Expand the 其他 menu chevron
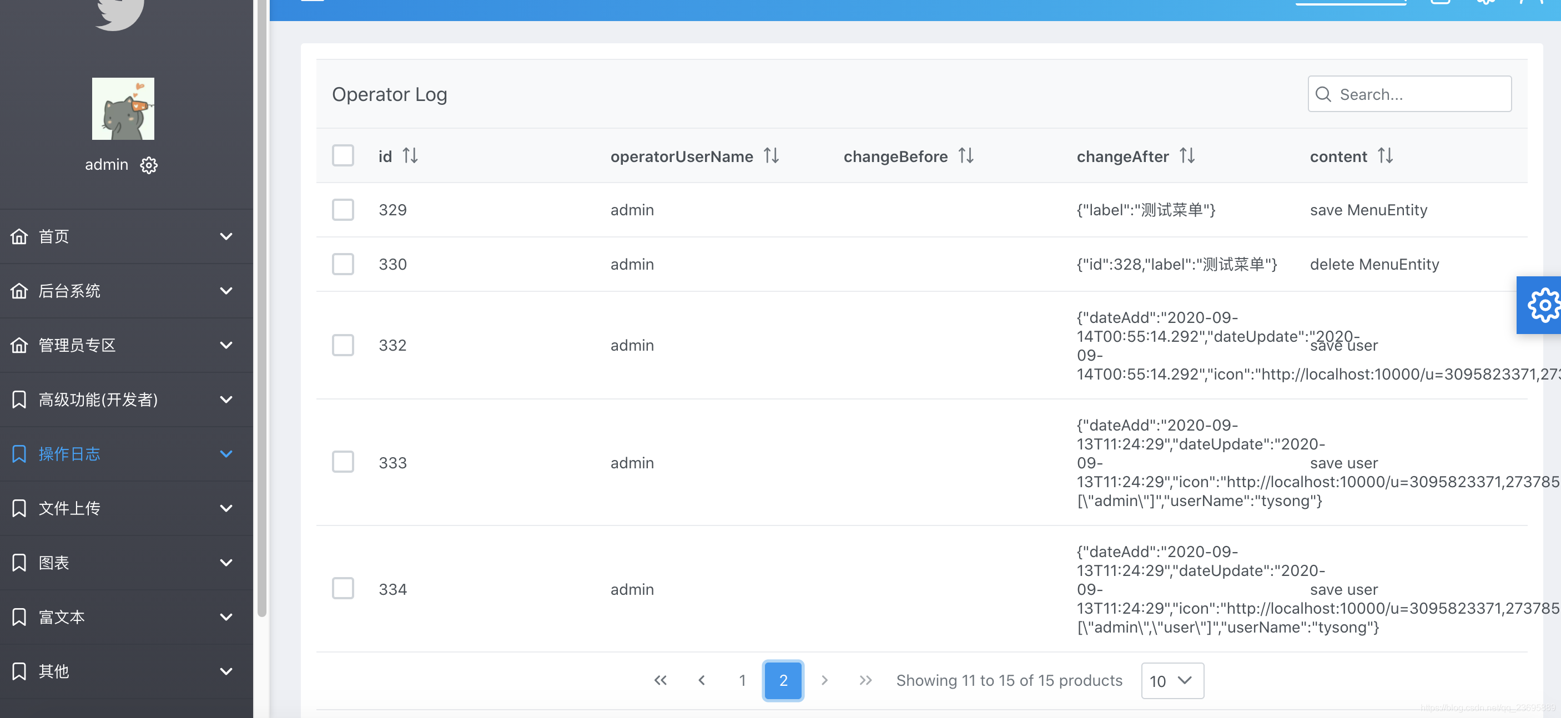The width and height of the screenshot is (1561, 718). [226, 671]
